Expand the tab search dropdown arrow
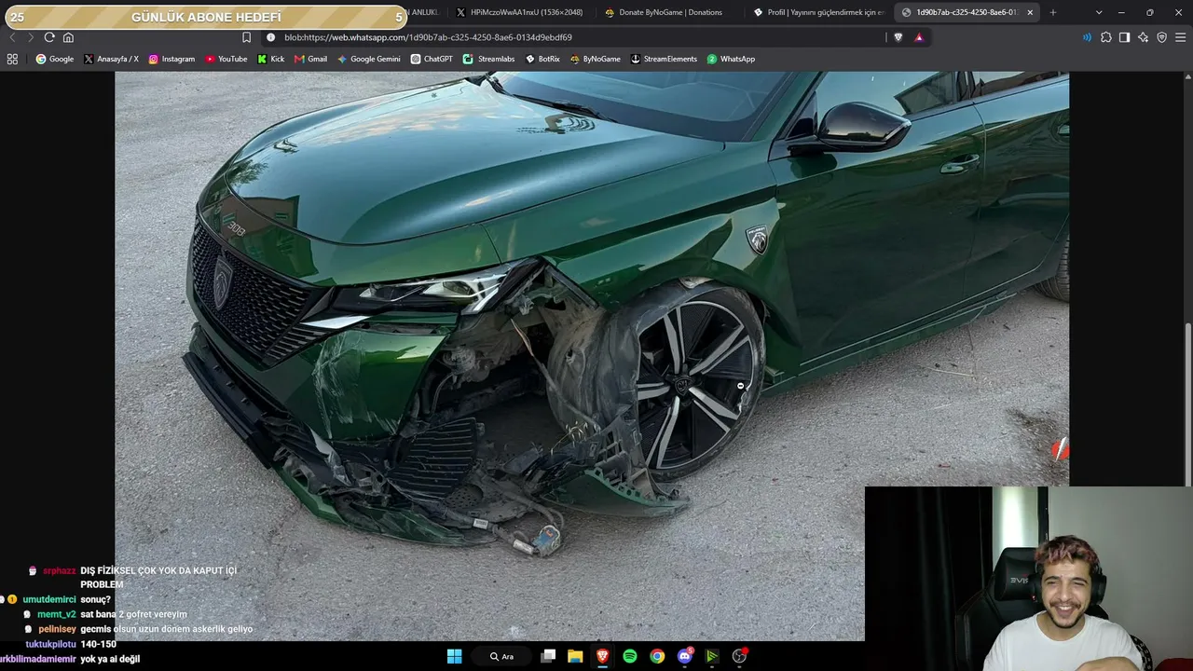 point(1099,12)
